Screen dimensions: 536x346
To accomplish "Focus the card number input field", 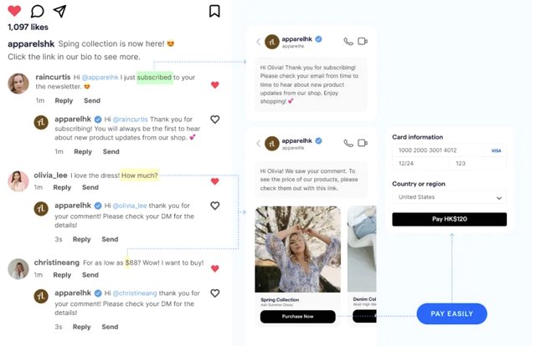I will [440, 150].
